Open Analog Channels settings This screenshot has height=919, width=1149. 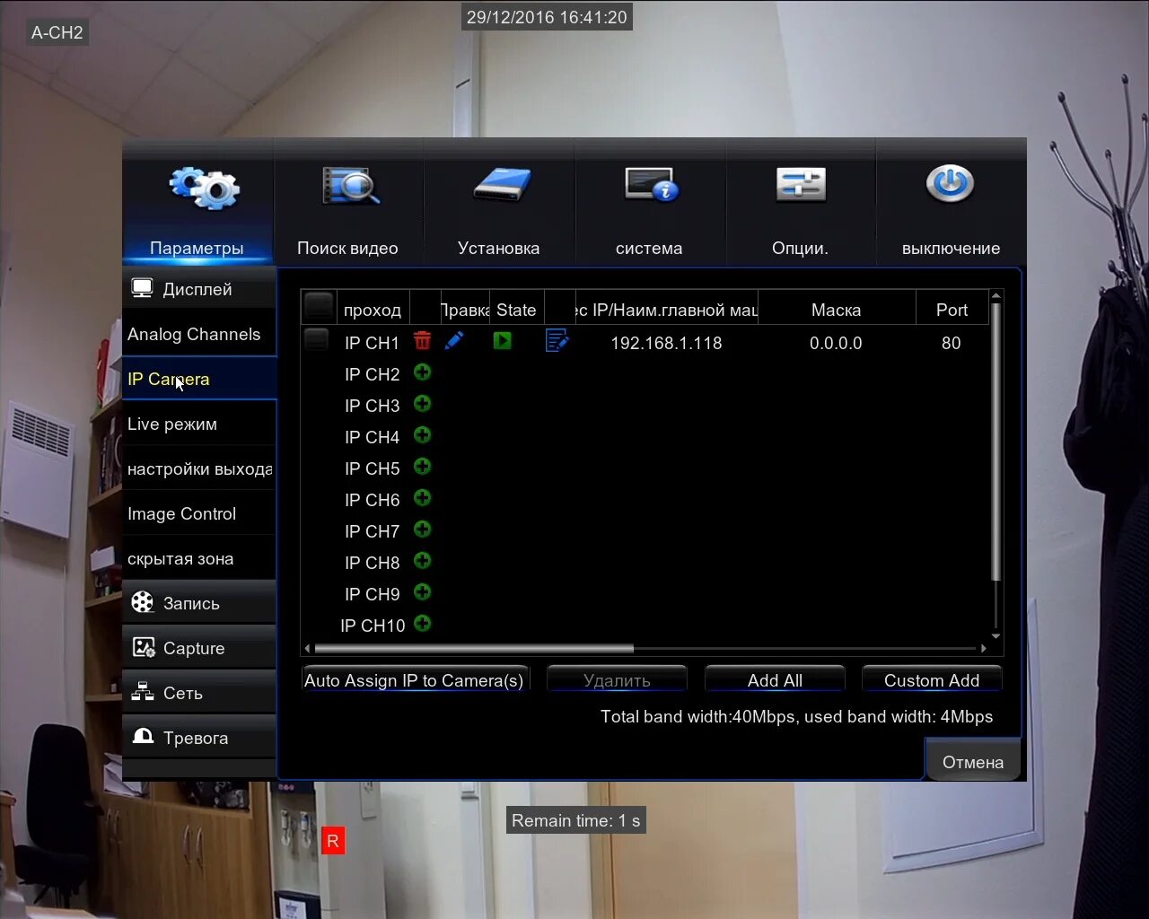point(199,334)
